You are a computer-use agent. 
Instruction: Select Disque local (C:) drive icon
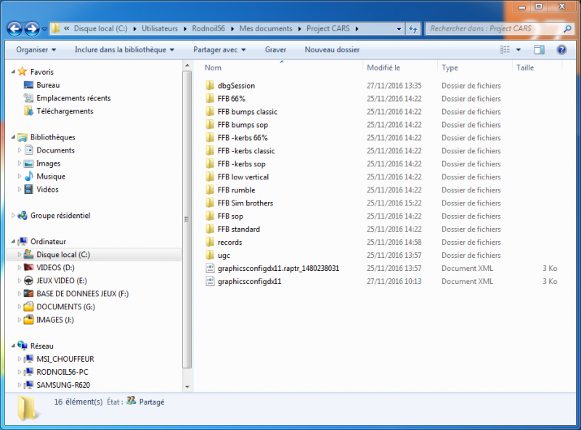point(28,254)
